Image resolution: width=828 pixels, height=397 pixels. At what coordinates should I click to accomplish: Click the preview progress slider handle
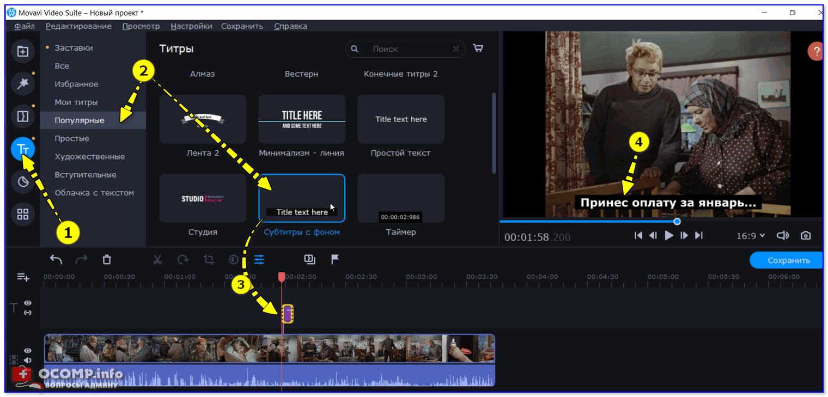click(677, 222)
